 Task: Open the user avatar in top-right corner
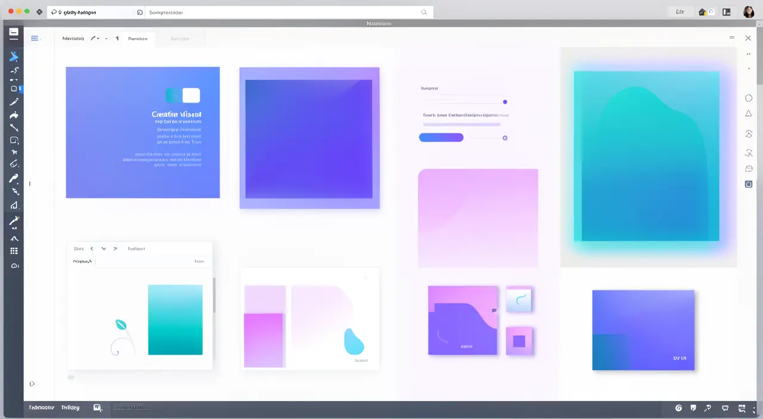coord(749,12)
